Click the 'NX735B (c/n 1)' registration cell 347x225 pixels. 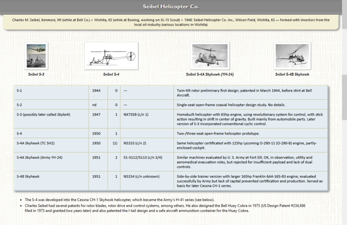[x=147, y=119]
